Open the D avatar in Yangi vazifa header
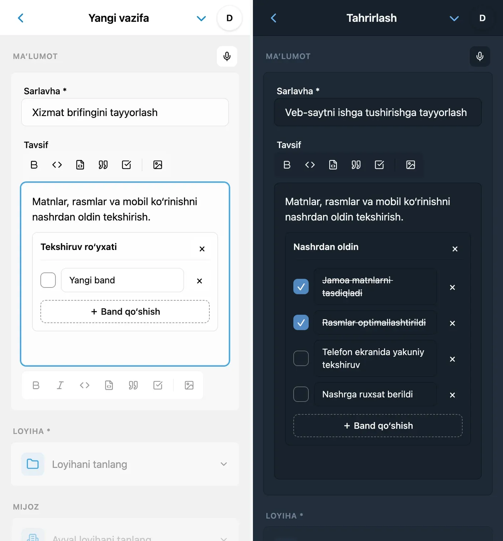The height and width of the screenshot is (541, 503). coord(229,18)
